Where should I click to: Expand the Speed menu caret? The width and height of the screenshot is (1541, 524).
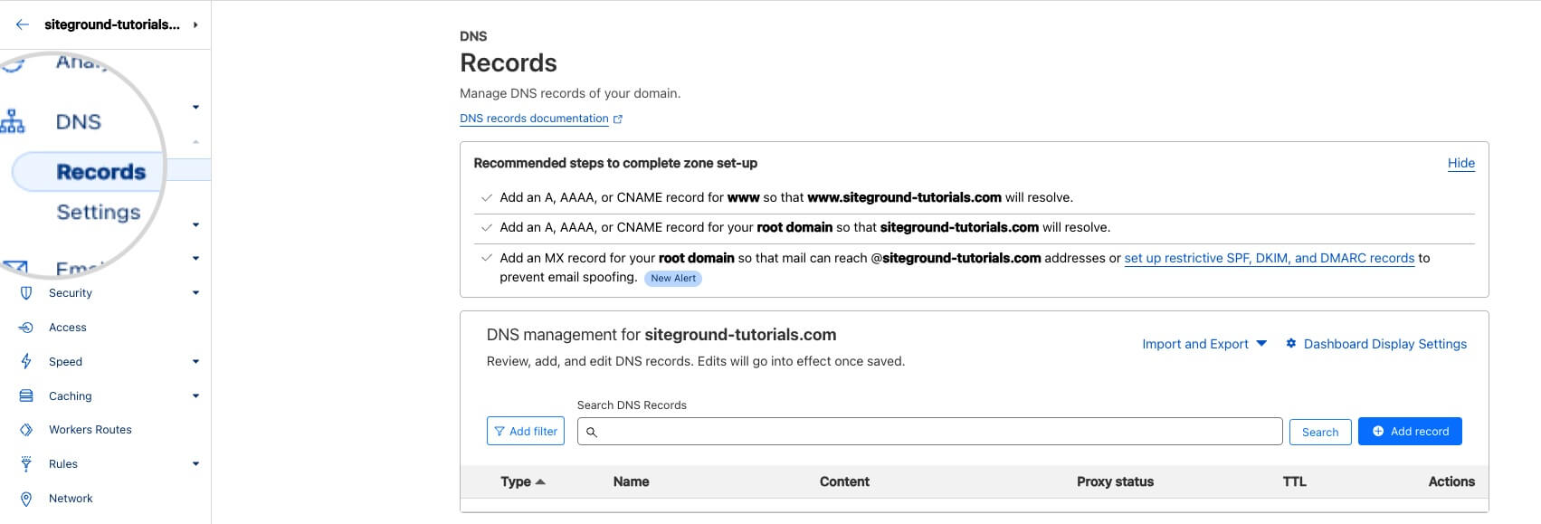(x=195, y=362)
